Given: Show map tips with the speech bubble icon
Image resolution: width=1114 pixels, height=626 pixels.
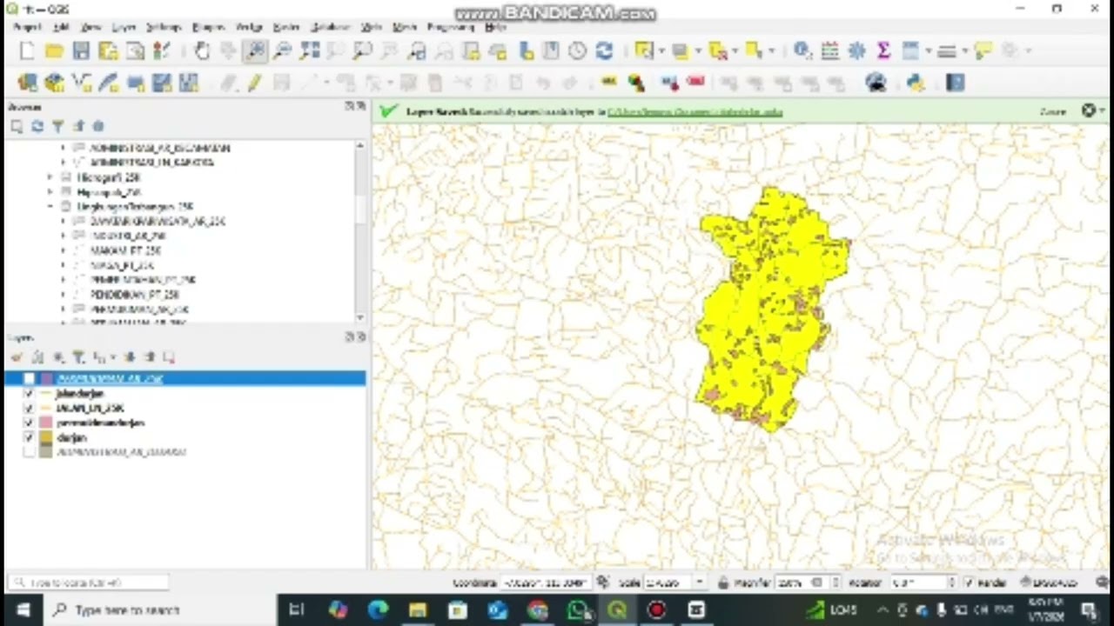Looking at the screenshot, I should click(x=983, y=51).
